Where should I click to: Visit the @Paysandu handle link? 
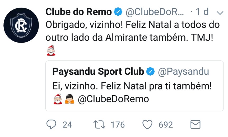(x=184, y=72)
